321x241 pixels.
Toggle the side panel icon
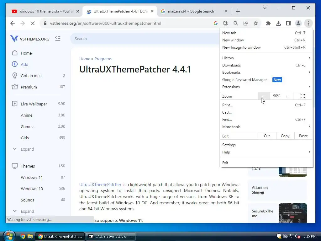(288, 23)
